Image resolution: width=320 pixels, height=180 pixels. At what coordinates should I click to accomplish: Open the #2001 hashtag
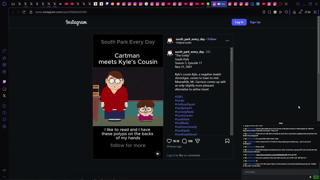(x=179, y=97)
